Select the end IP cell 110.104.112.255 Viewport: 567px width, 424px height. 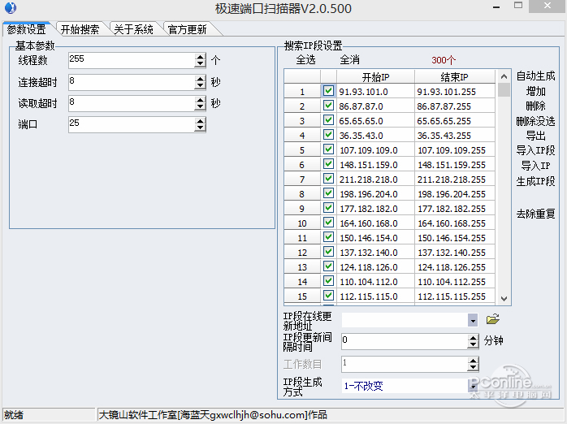[x=455, y=282]
